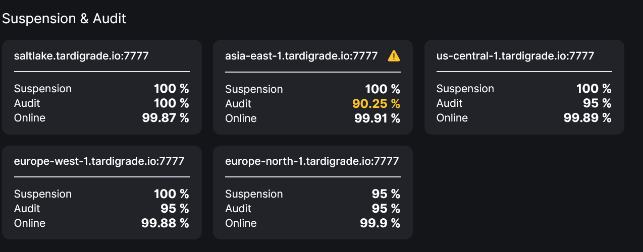This screenshot has height=252, width=643.
Task: Select the Online label in europe-north-1 card
Action: pyautogui.click(x=241, y=223)
